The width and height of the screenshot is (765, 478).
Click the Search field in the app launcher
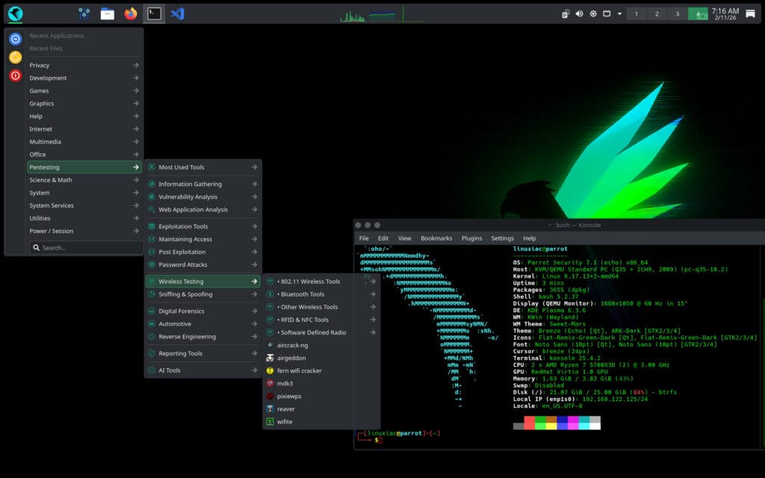(86, 247)
